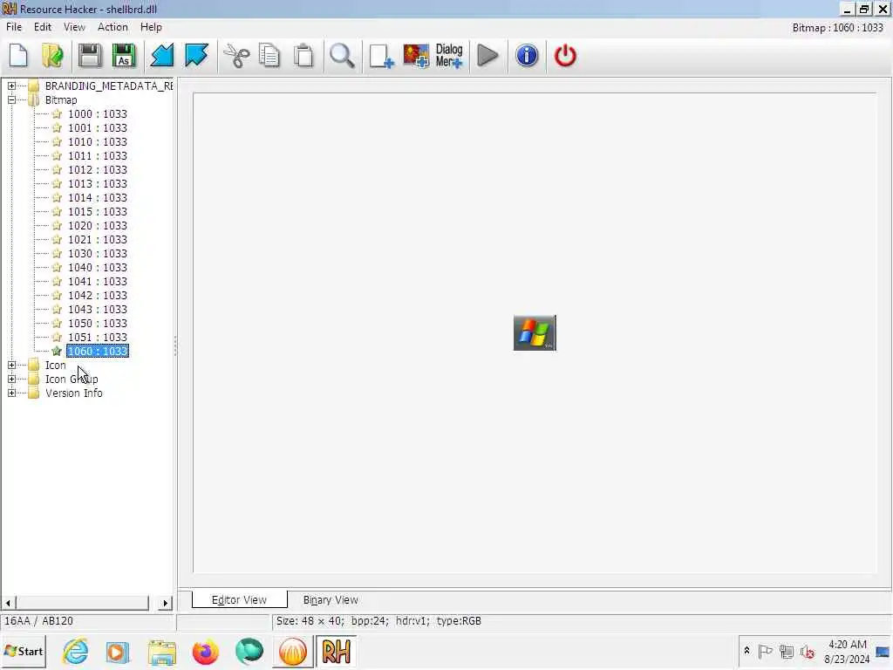Open Windows Explorer folder taskbar icon
The width and height of the screenshot is (893, 670).
[162, 651]
